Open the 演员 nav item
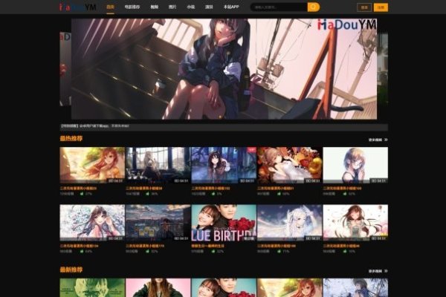Screen dimensions: 446x297 pyautogui.click(x=209, y=7)
